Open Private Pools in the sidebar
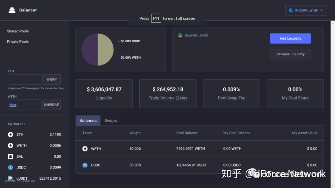The image size is (335, 188). click(18, 41)
